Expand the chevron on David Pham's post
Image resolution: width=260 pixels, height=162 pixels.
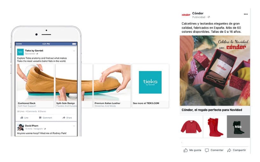[74, 126]
